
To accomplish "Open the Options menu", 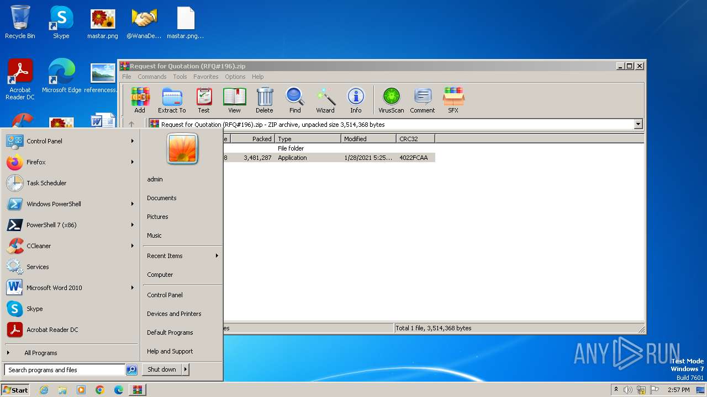I will pos(235,77).
